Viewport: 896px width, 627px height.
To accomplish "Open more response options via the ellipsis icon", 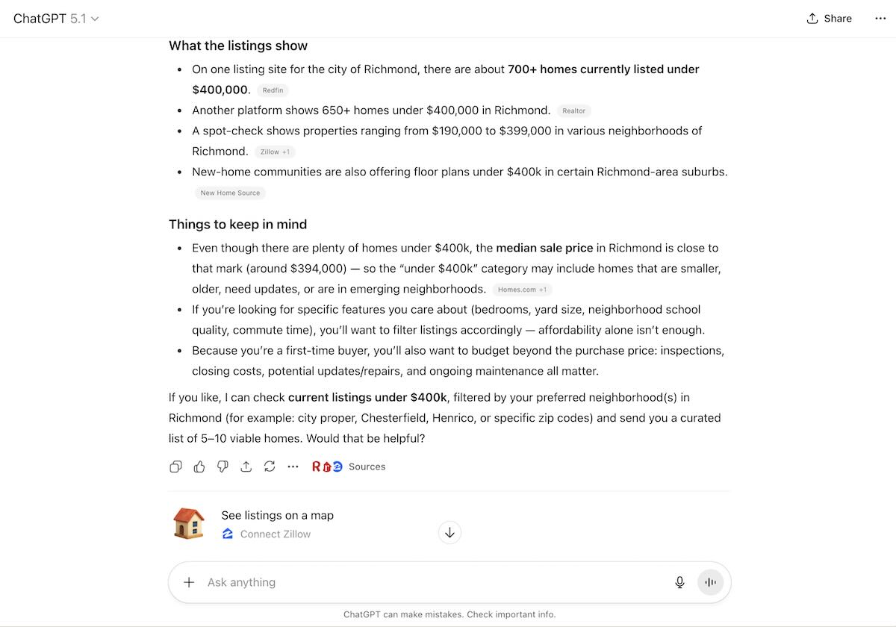I will click(293, 466).
